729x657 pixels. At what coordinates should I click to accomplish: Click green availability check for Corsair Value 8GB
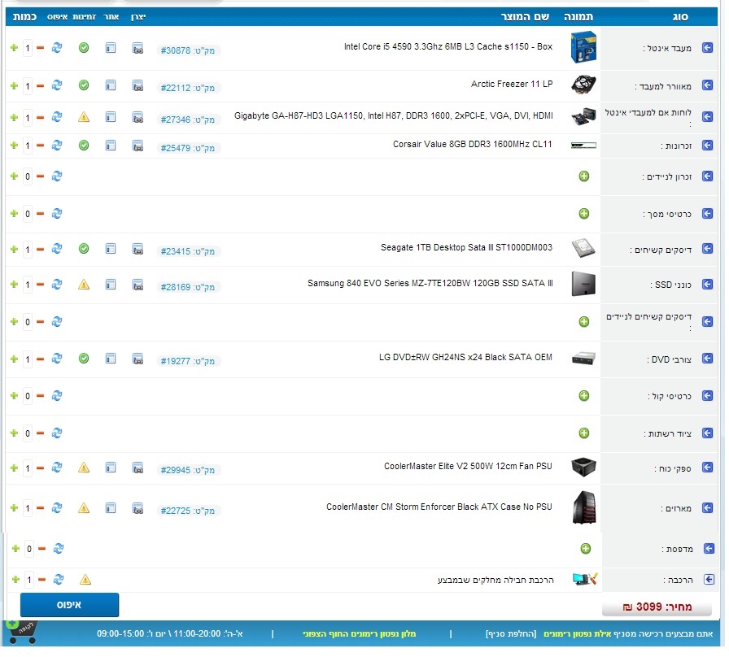84,146
